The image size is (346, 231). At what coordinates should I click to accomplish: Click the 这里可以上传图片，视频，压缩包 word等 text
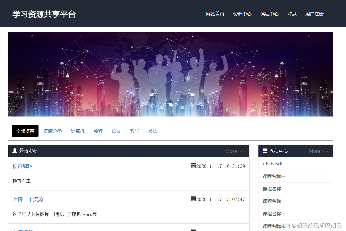pos(55,214)
